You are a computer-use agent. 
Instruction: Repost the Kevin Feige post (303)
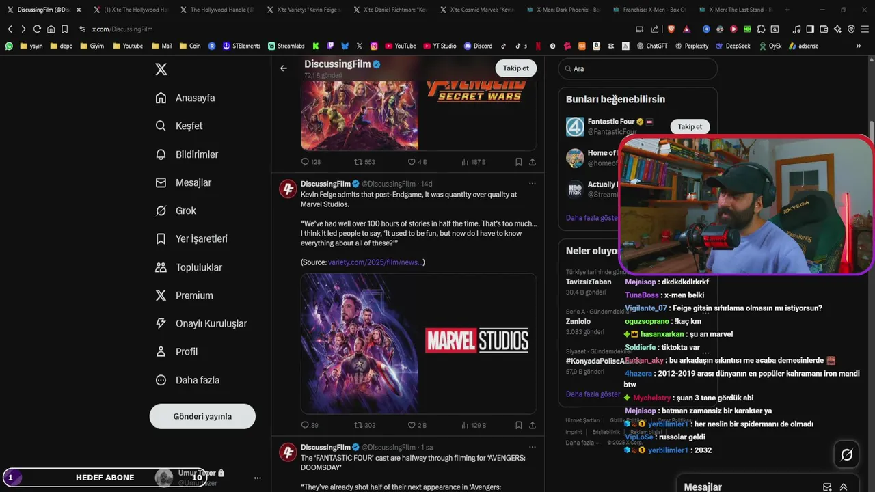coord(364,425)
